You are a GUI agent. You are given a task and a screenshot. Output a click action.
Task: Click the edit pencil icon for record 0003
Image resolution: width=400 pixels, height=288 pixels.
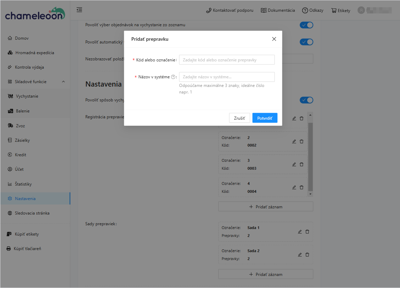[294, 165]
